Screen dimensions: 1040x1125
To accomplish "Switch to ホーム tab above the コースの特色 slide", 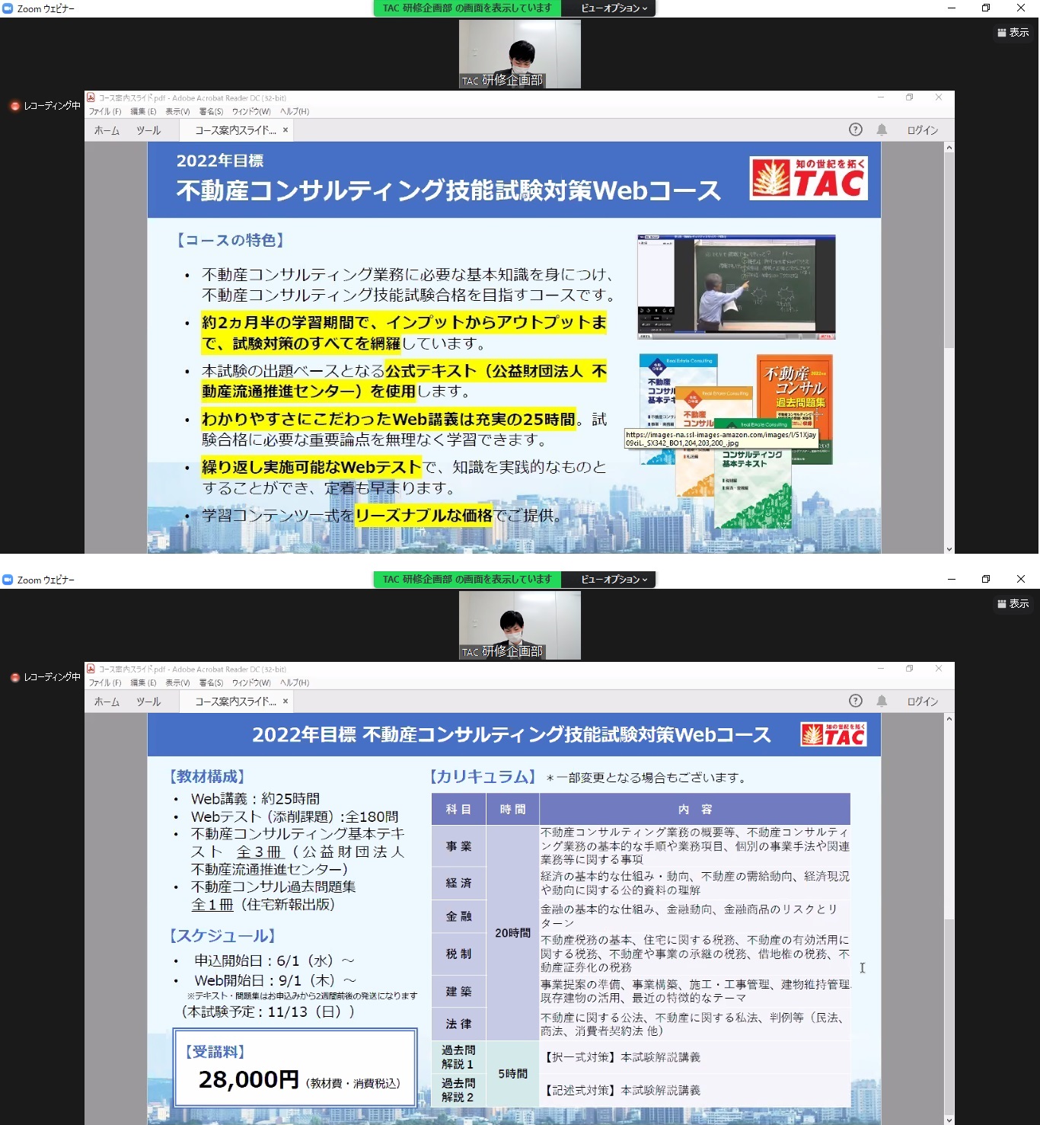I will click(x=107, y=130).
